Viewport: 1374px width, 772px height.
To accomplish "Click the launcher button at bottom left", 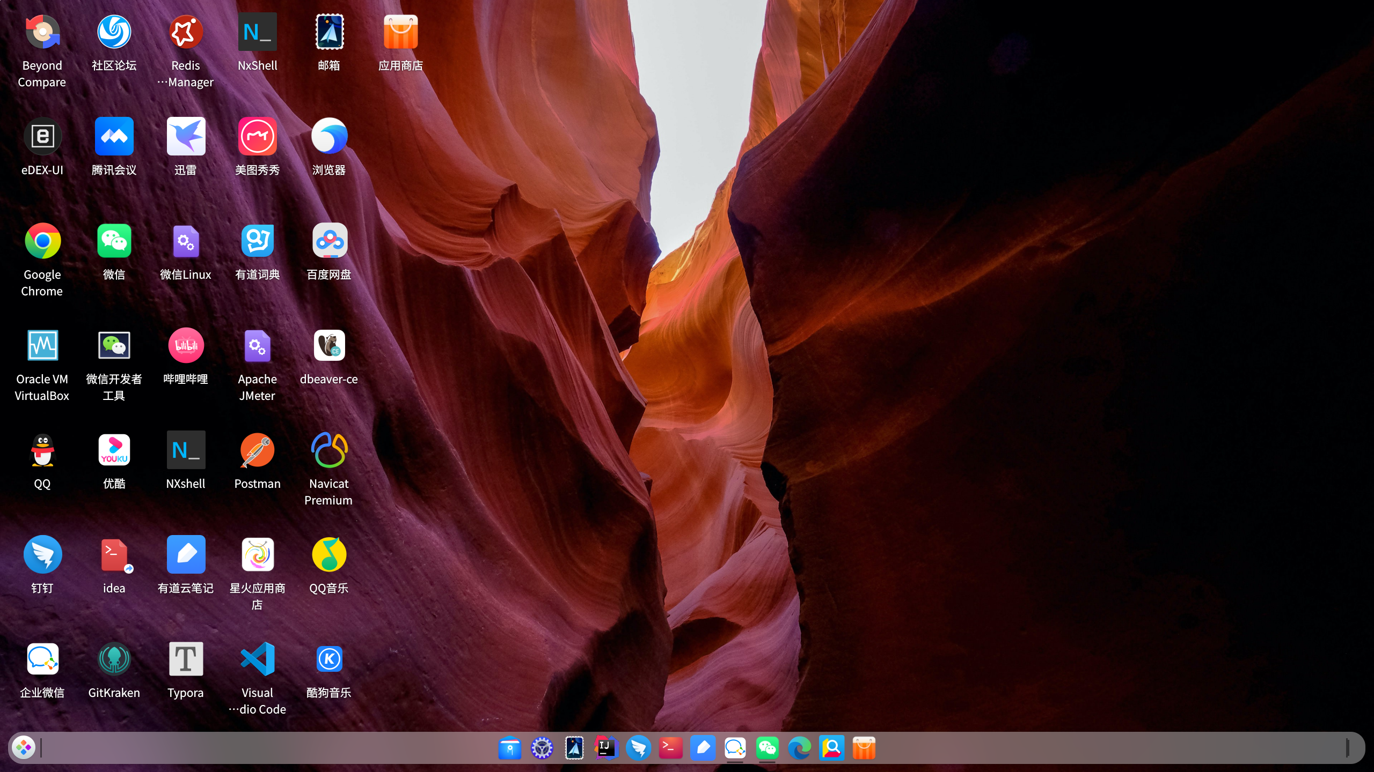I will point(23,747).
